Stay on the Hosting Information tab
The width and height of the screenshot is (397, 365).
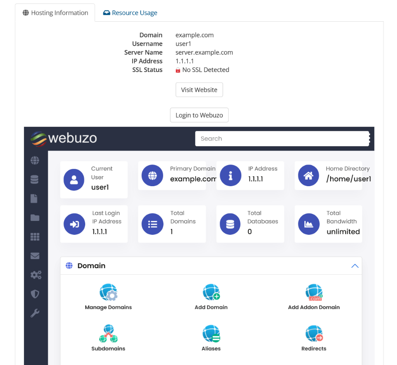tap(55, 13)
